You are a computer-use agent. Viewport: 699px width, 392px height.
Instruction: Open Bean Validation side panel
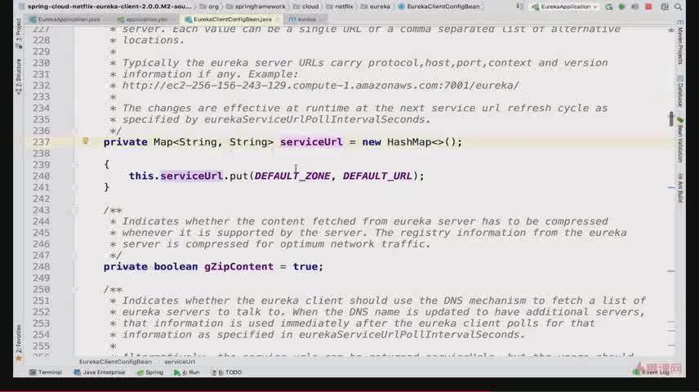tap(680, 140)
